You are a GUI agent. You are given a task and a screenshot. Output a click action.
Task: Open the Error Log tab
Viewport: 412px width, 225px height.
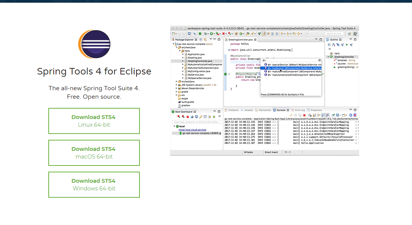click(x=298, y=110)
